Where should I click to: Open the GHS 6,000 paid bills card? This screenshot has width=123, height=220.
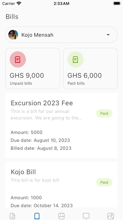pos(90,69)
